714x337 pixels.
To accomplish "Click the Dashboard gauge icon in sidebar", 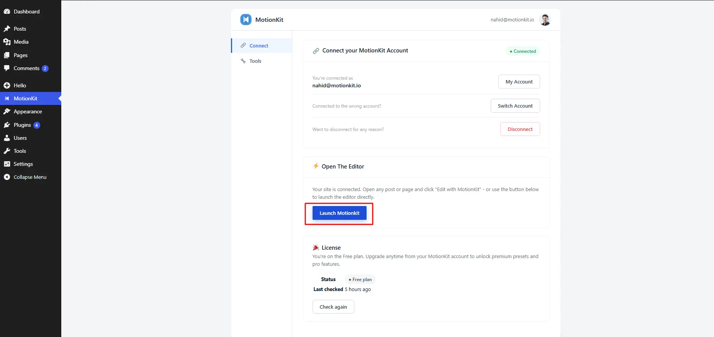I will 7,11.
